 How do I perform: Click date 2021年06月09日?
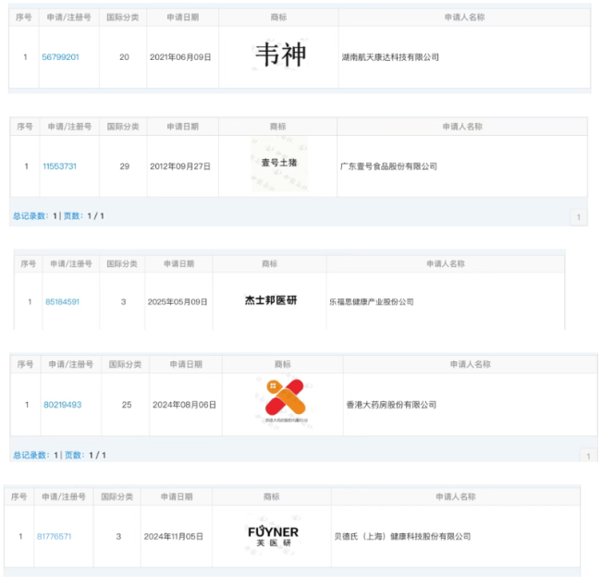click(180, 57)
